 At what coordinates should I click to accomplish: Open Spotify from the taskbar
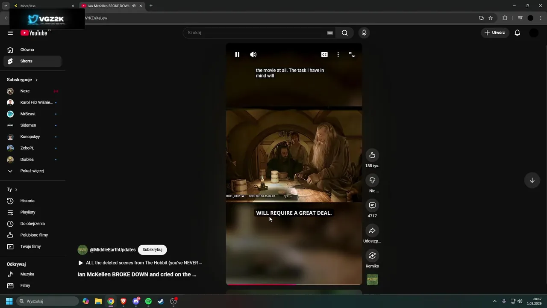[148, 301]
